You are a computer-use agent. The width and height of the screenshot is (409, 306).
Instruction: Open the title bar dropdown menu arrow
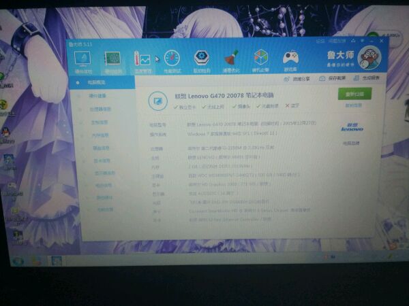pos(363,41)
